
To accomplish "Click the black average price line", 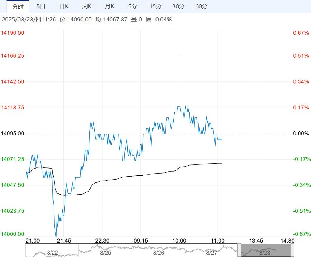I will 139,175.
